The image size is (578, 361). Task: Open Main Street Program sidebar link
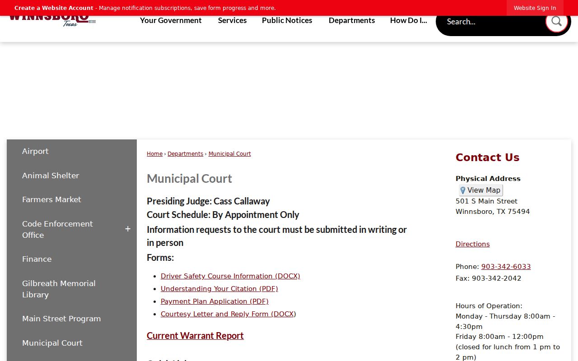click(x=61, y=319)
